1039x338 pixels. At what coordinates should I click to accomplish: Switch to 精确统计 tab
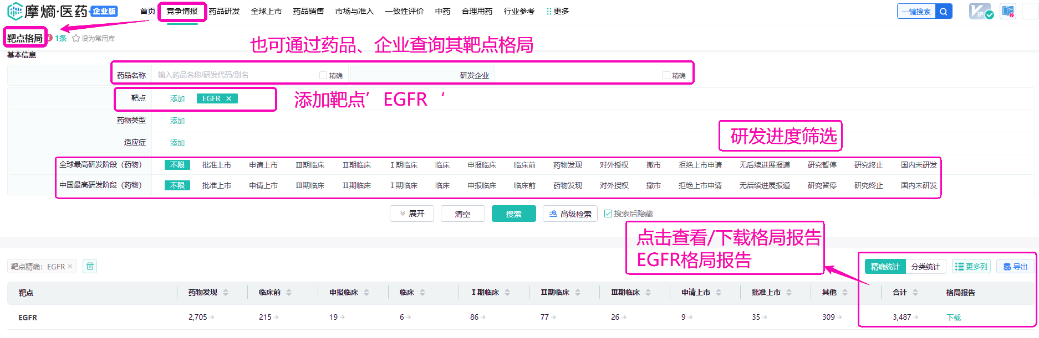[x=885, y=267]
